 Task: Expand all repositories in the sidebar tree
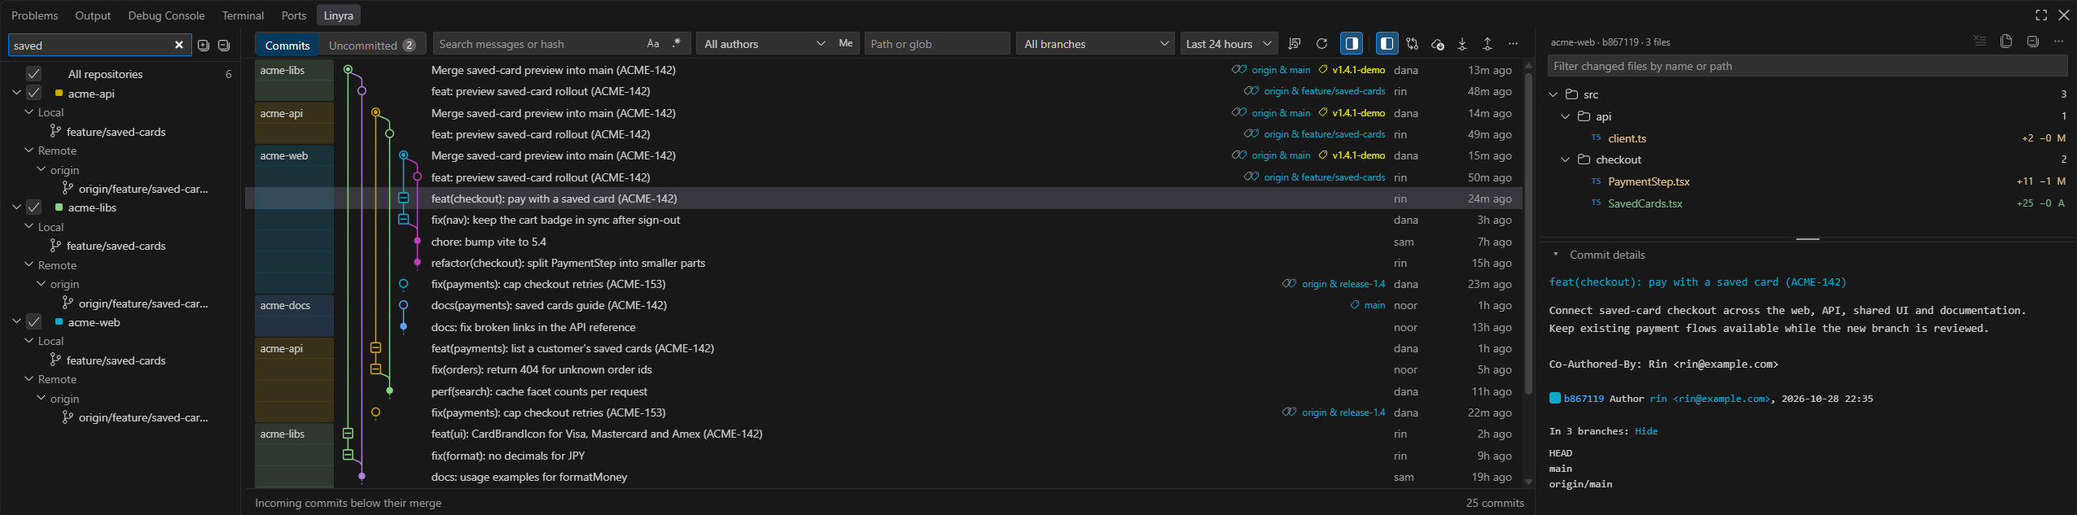point(204,46)
